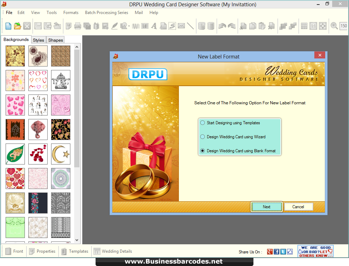Open the Tools menu
Viewport: 349px width, 266px height.
[52, 13]
